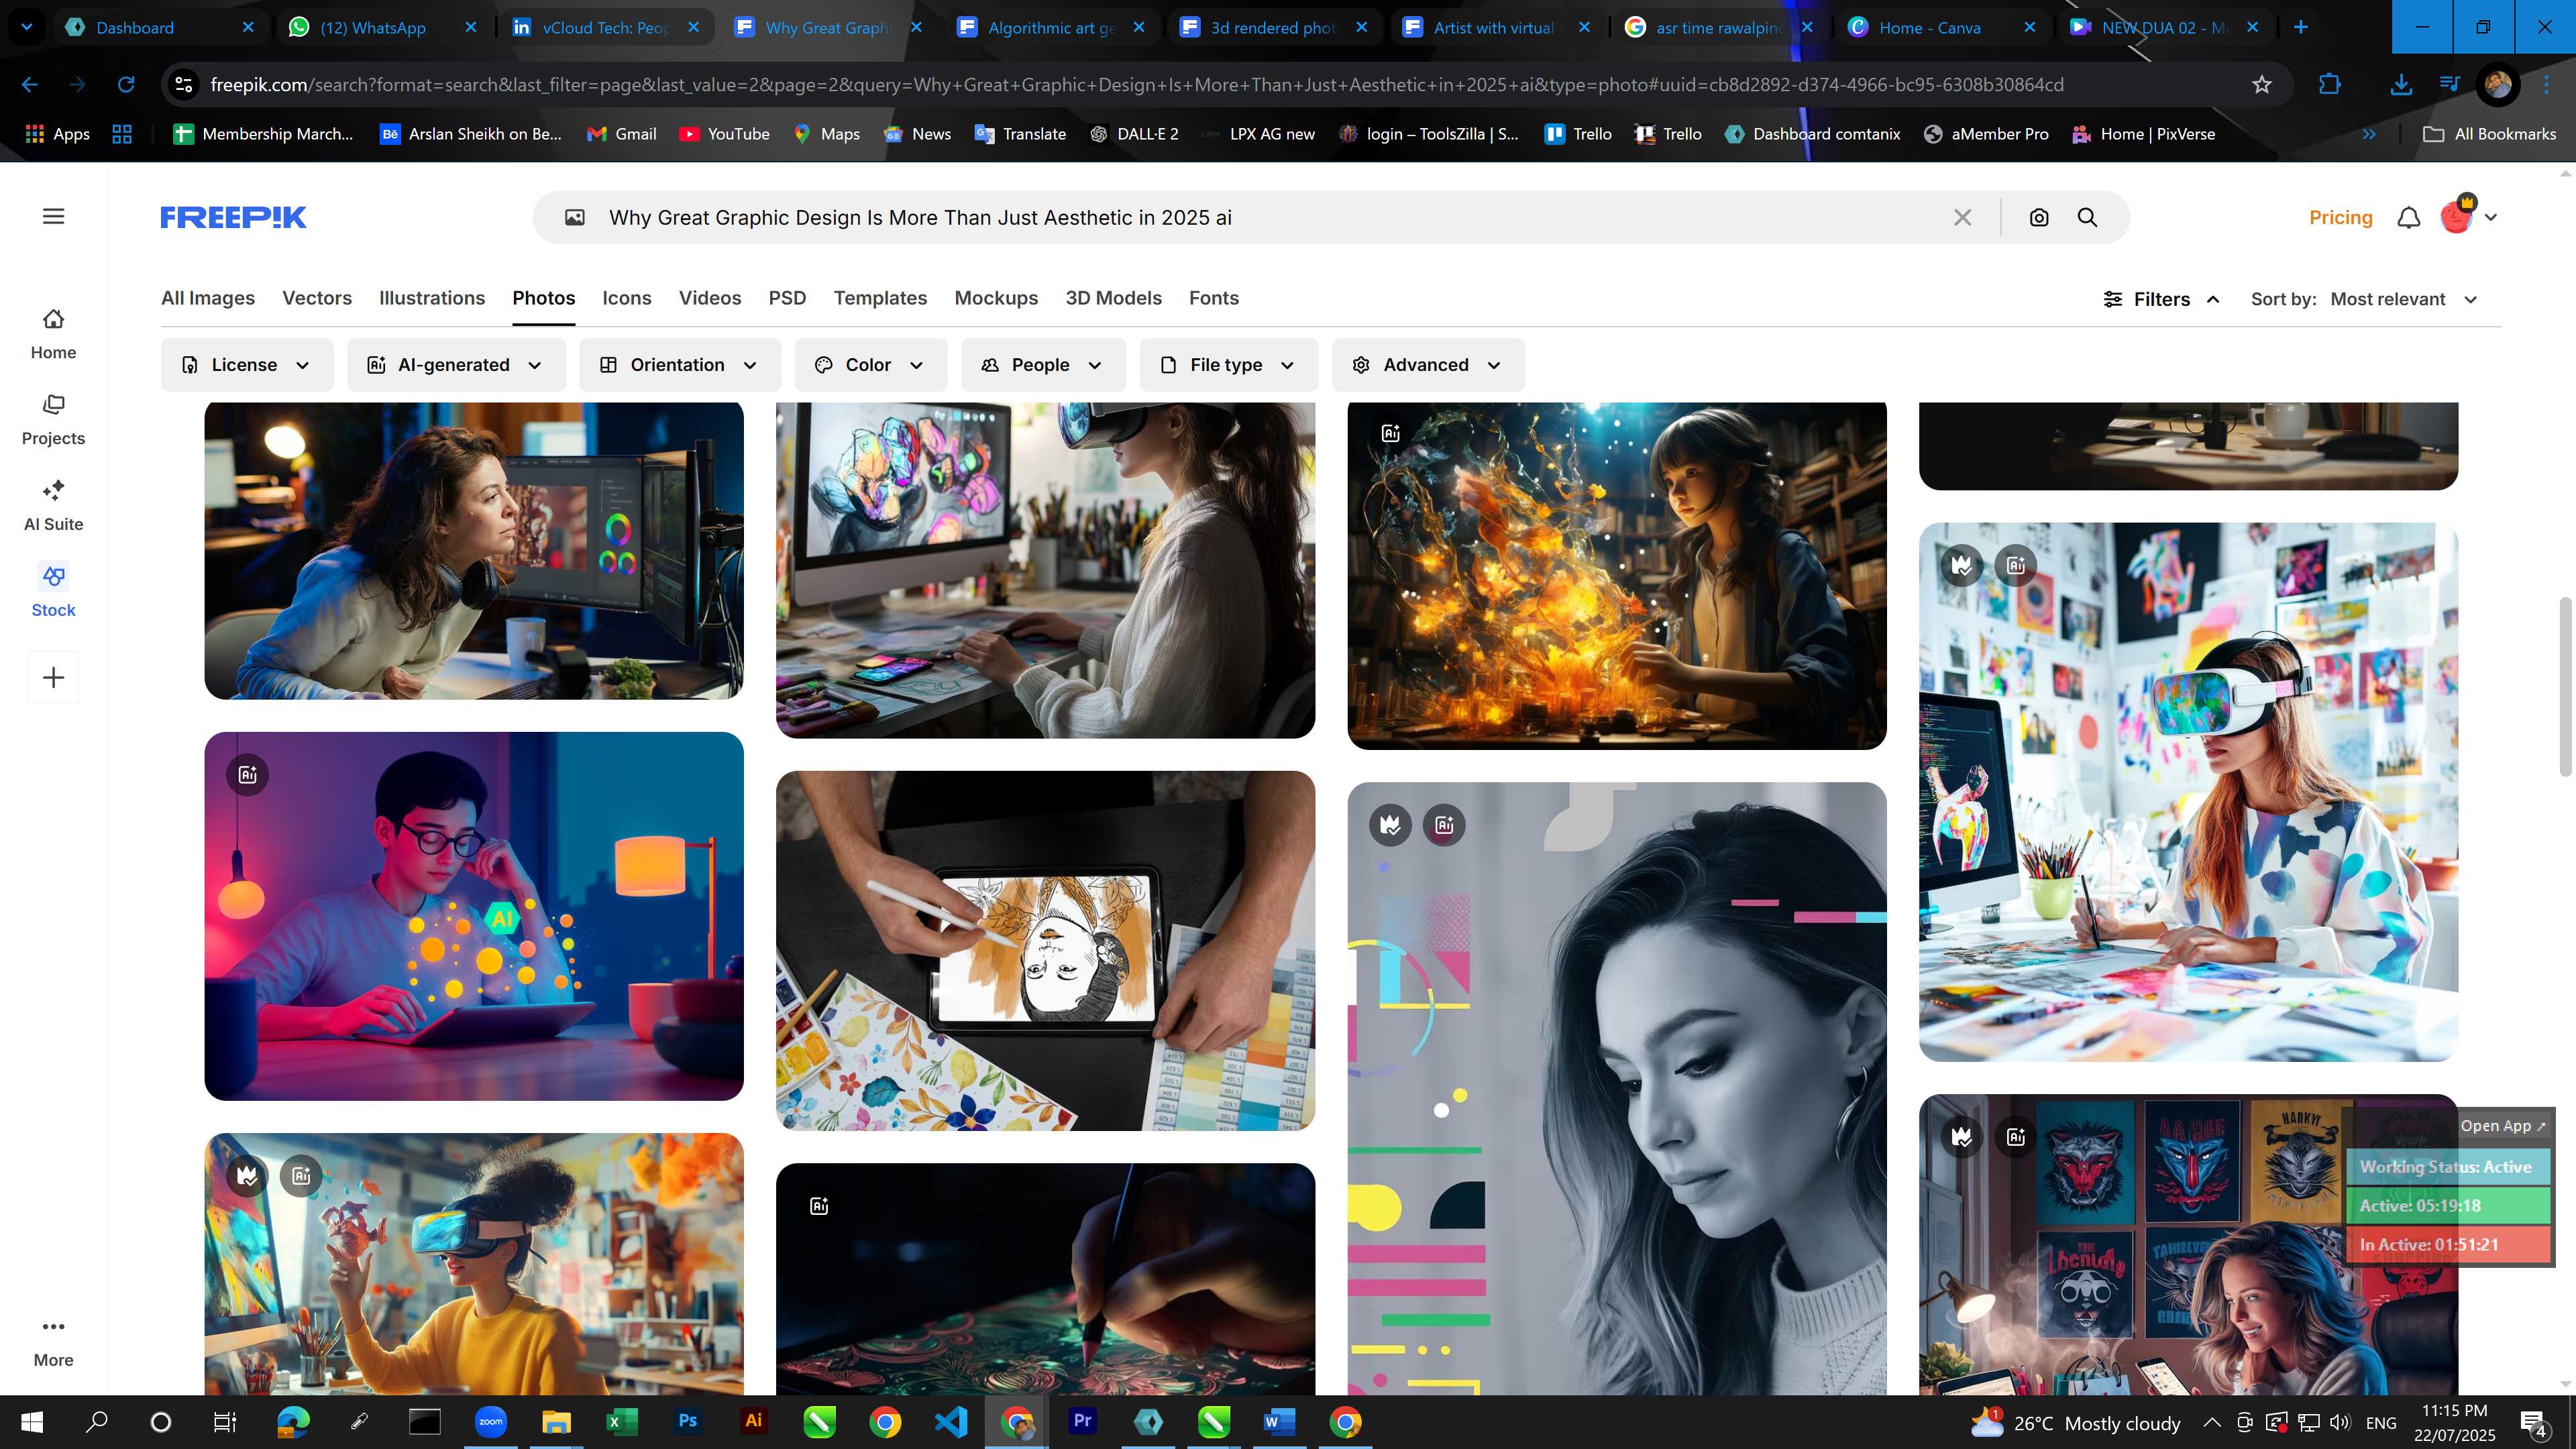Screen dimensions: 2576x1449
Task: Click the plus button in sidebar
Action: [x=53, y=677]
